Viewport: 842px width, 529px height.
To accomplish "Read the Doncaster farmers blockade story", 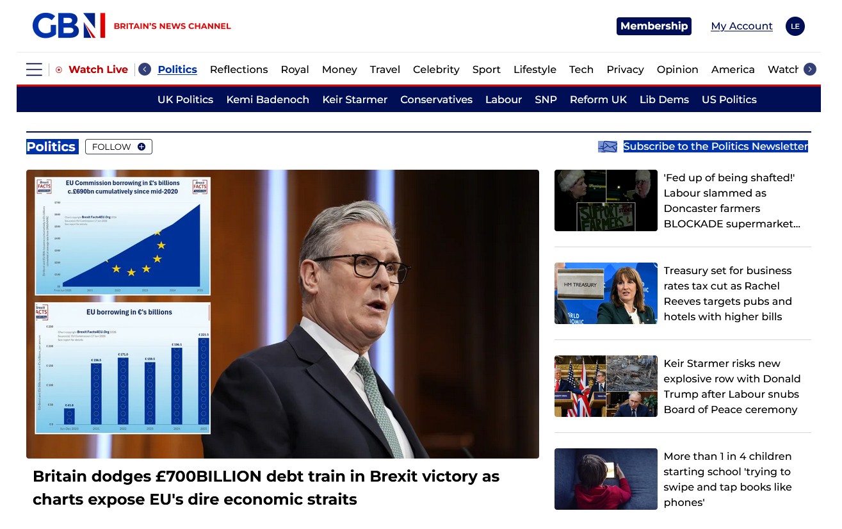I will (731, 200).
